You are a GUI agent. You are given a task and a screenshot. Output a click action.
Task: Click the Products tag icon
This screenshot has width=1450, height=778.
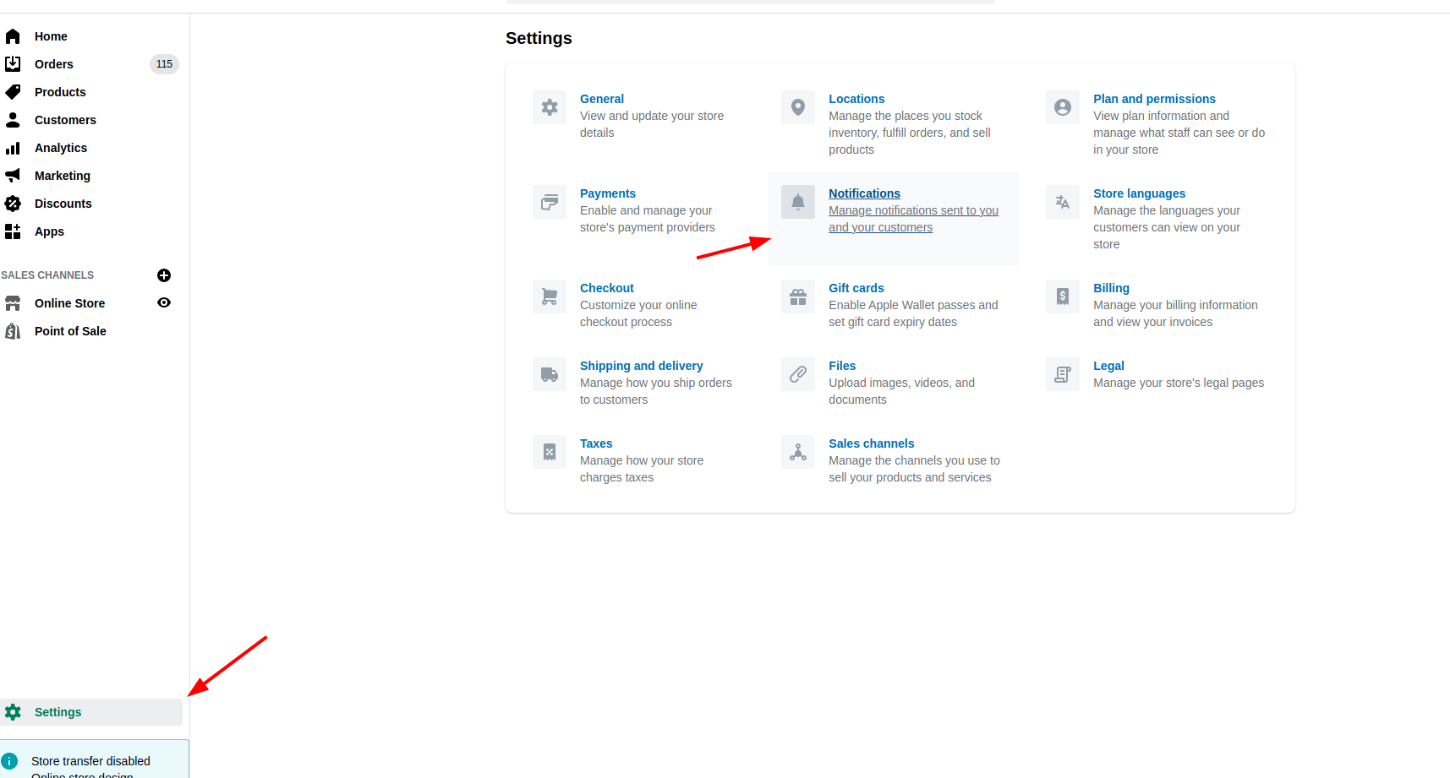13,92
